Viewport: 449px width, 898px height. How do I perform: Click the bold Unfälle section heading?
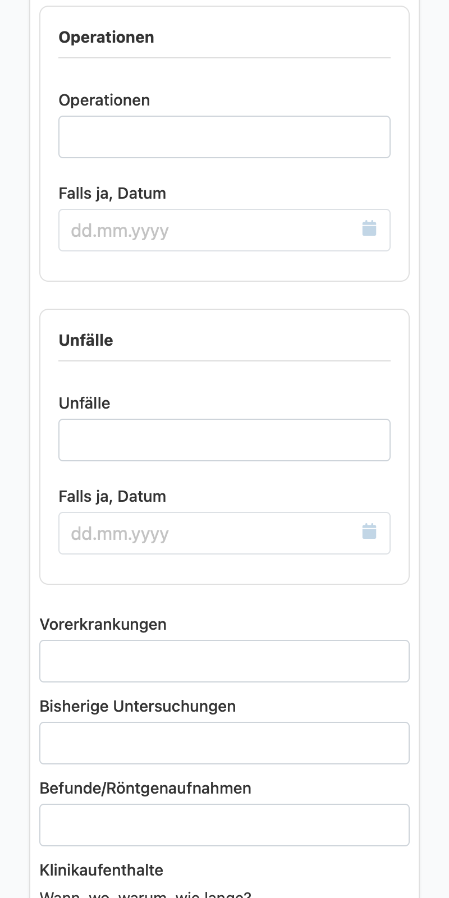86,340
